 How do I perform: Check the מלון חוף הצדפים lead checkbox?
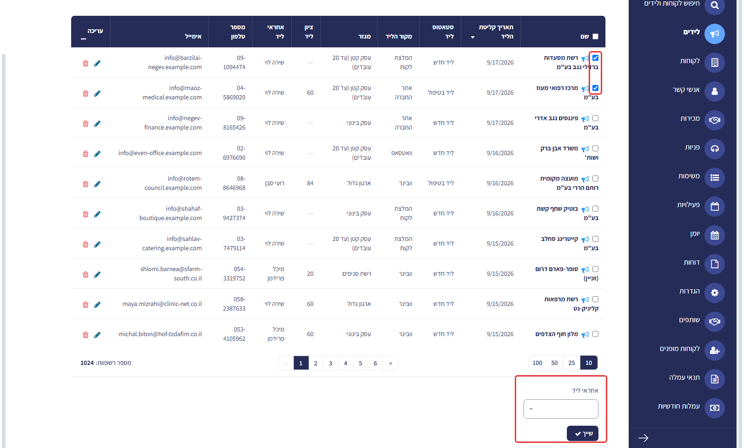[596, 334]
